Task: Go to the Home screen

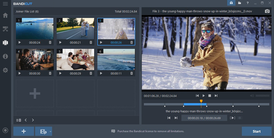Action: (x=5, y=15)
